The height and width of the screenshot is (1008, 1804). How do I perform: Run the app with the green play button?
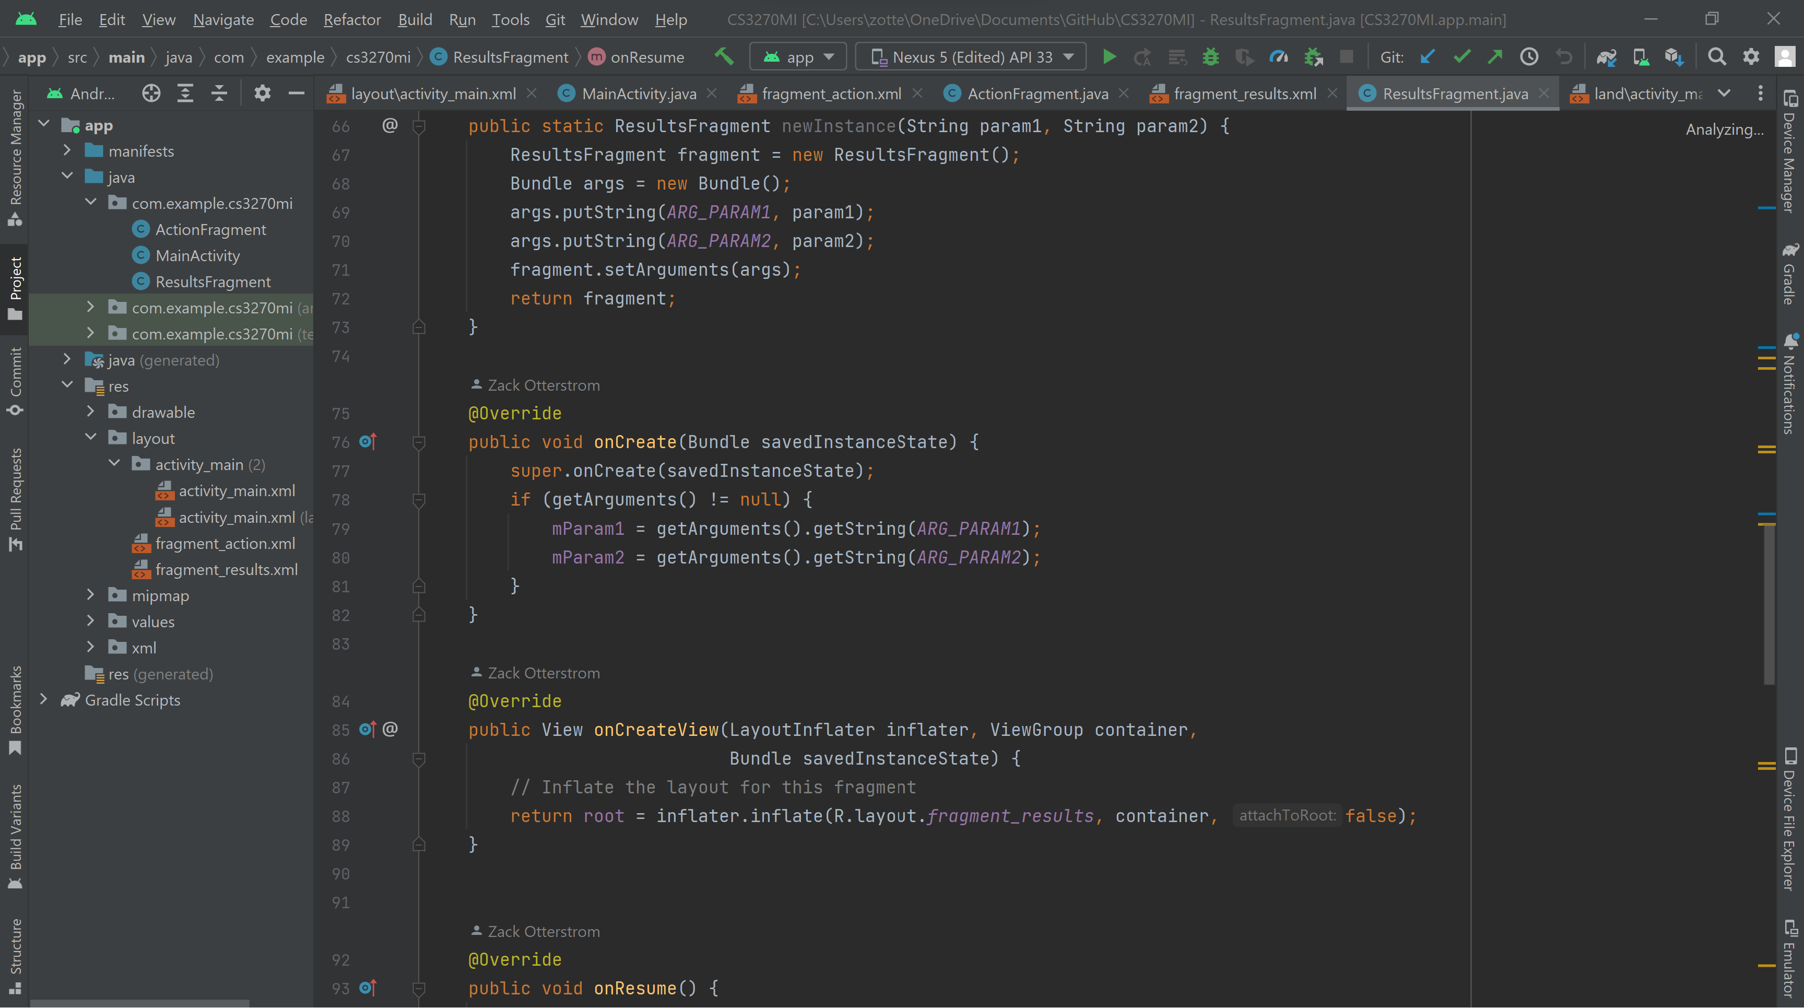1110,57
